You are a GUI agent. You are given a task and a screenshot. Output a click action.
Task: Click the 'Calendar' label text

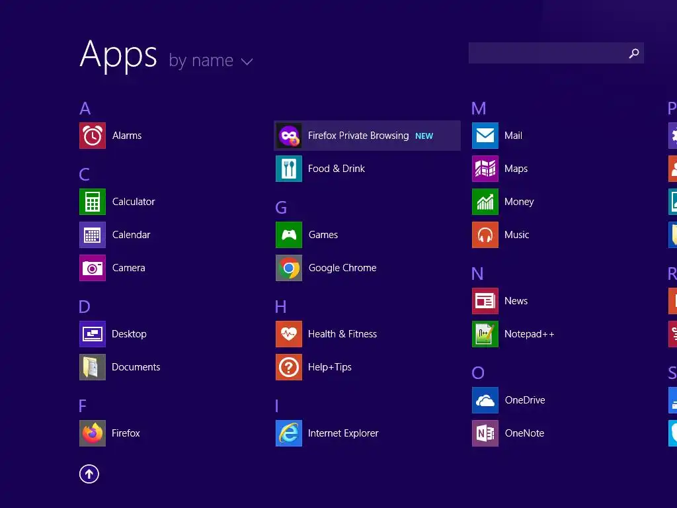click(x=132, y=235)
